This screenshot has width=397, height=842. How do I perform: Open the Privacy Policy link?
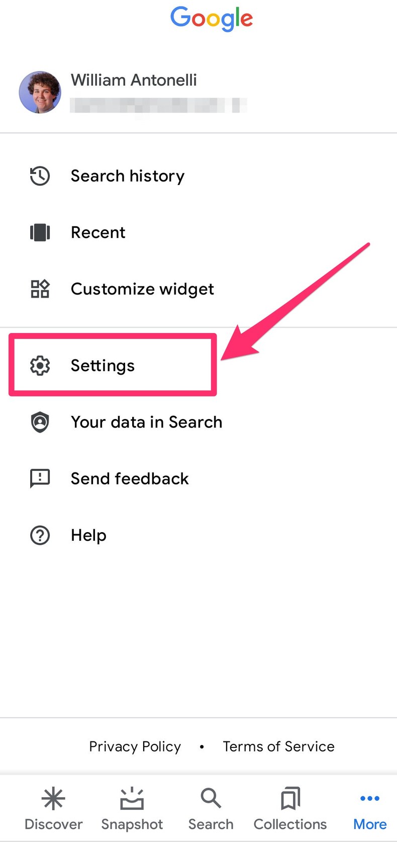pyautogui.click(x=135, y=746)
